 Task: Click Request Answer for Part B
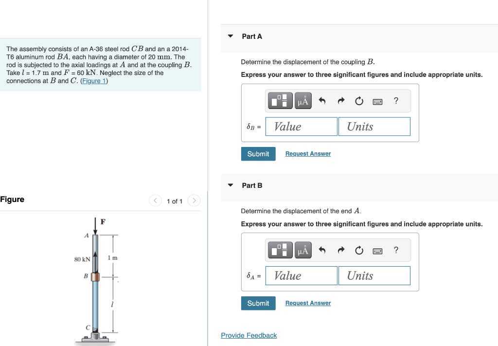[307, 303]
